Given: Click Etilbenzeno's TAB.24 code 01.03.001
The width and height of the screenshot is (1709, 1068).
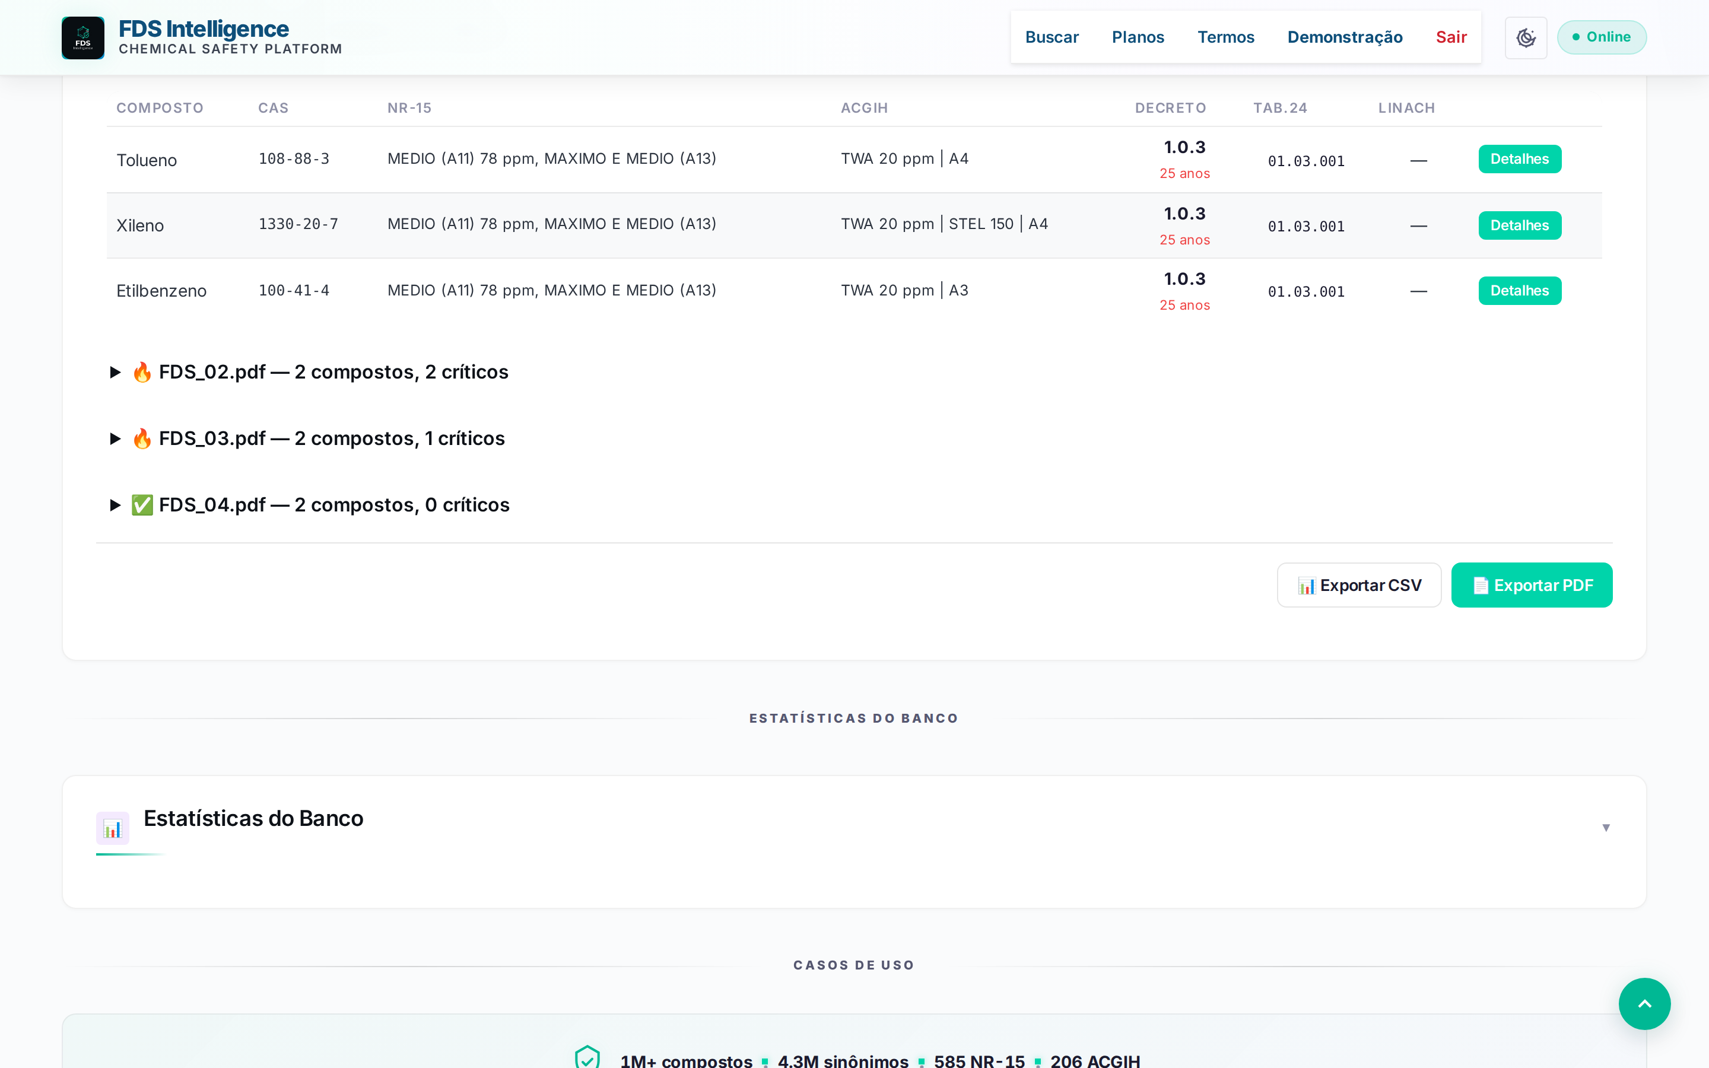Looking at the screenshot, I should coord(1305,292).
